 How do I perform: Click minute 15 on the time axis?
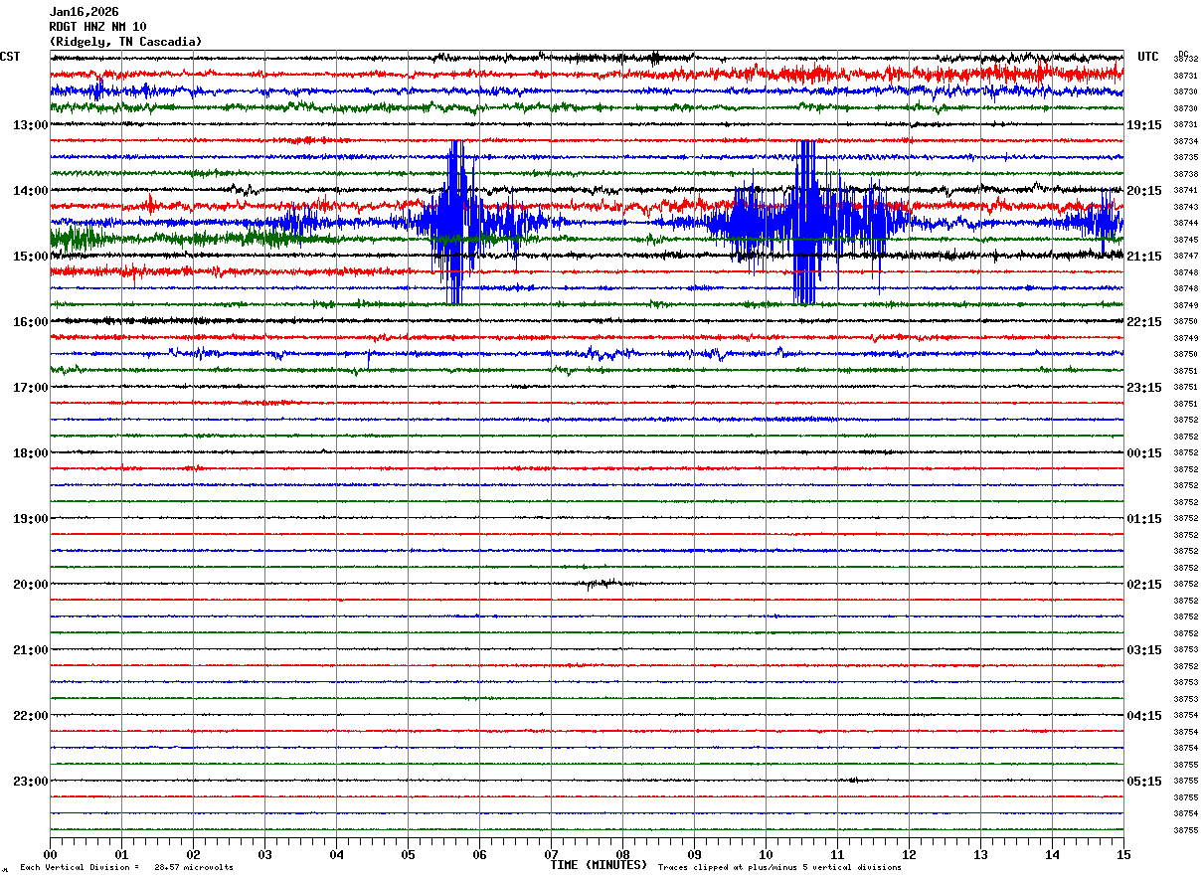[1123, 854]
